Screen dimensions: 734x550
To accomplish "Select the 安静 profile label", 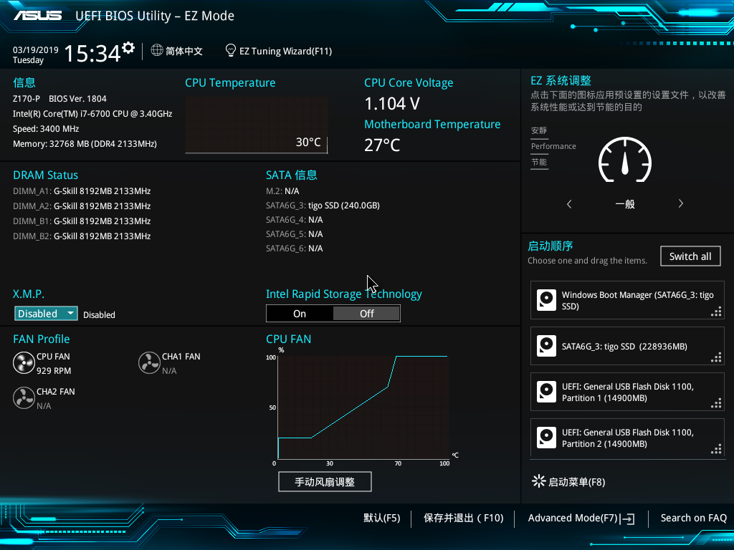I will click(x=539, y=130).
